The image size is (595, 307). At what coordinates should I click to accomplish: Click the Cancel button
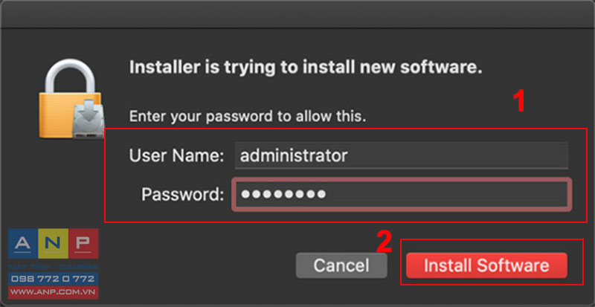(341, 265)
